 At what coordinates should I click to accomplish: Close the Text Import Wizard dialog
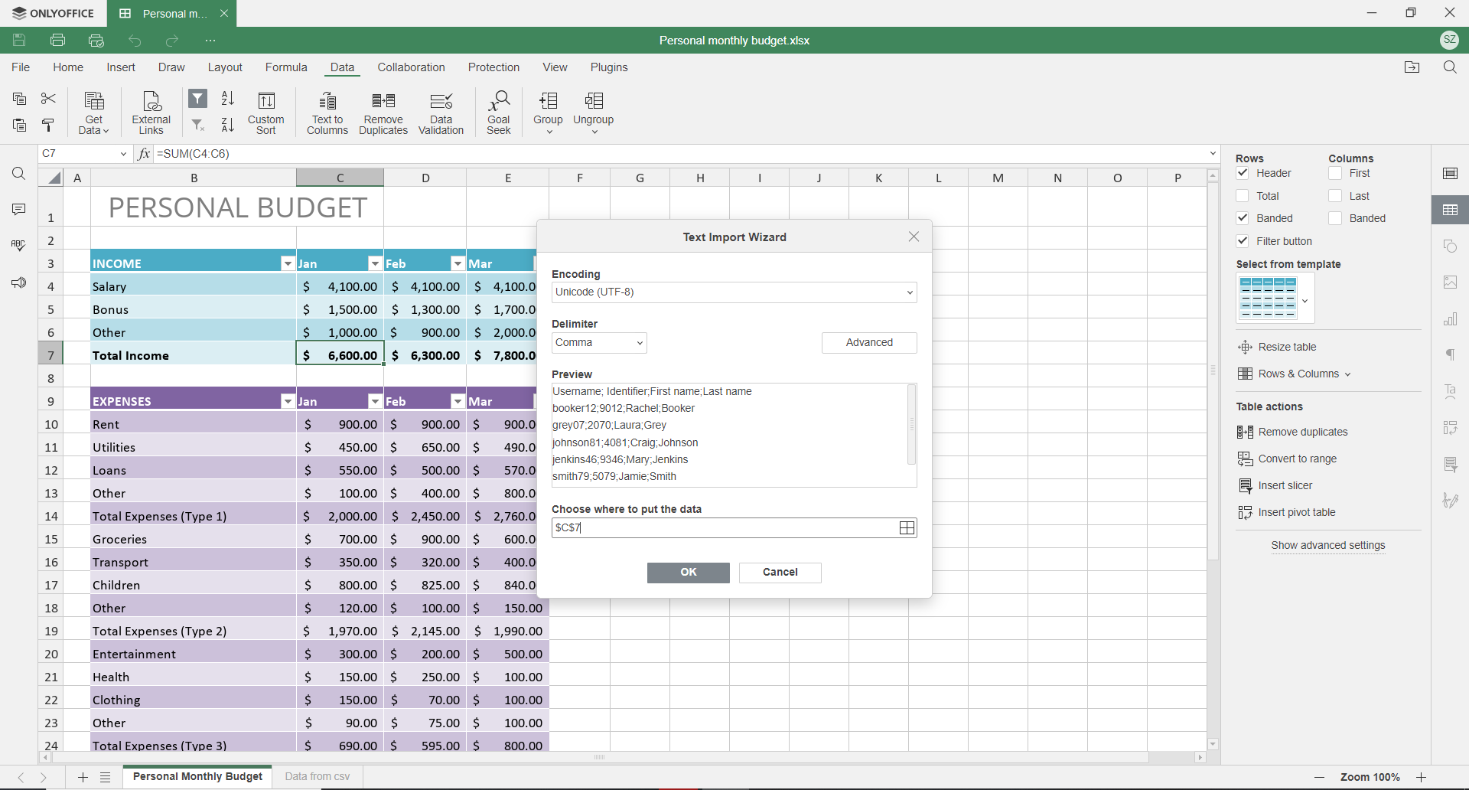tap(914, 237)
